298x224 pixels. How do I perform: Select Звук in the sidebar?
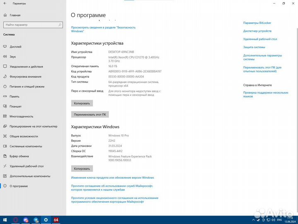pos(13,56)
